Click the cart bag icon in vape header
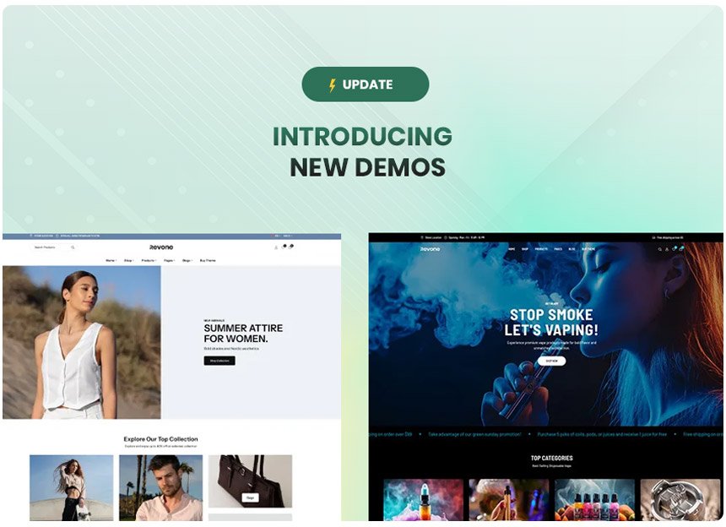The width and height of the screenshot is (726, 527). pos(680,249)
